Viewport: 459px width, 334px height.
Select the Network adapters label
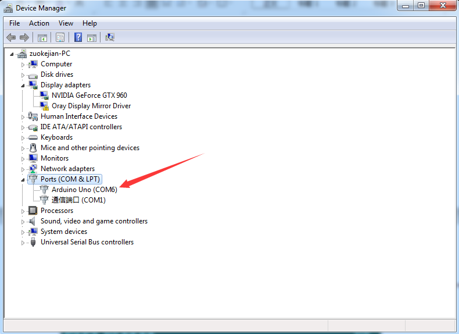67,169
